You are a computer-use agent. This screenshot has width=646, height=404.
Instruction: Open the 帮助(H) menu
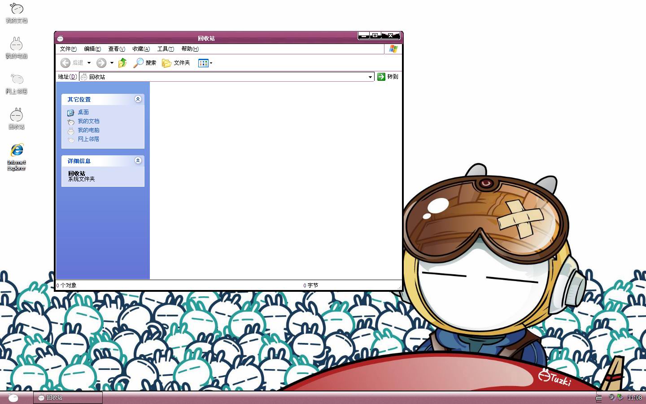190,49
